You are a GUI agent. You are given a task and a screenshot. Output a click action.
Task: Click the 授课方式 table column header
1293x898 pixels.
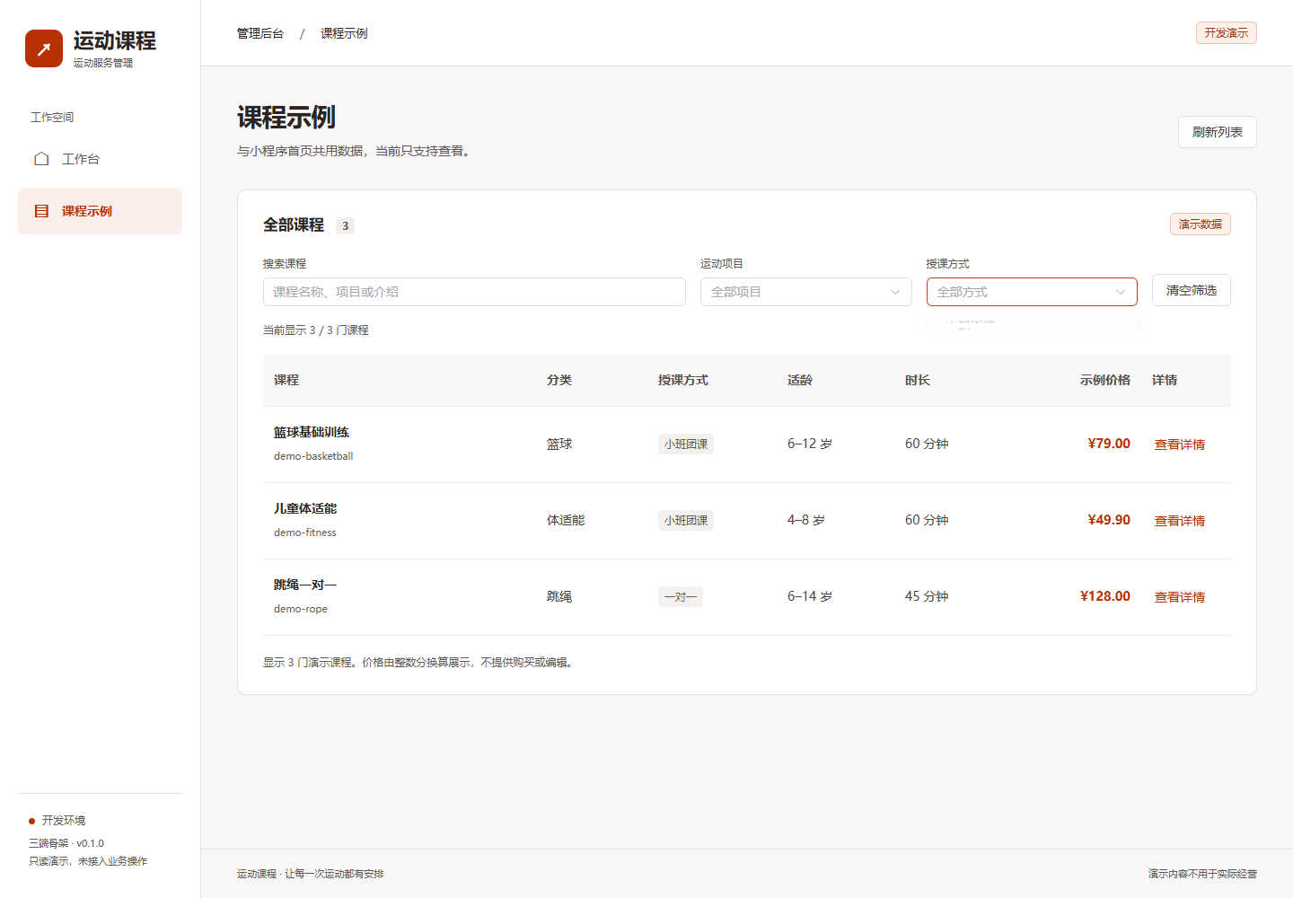coord(683,380)
